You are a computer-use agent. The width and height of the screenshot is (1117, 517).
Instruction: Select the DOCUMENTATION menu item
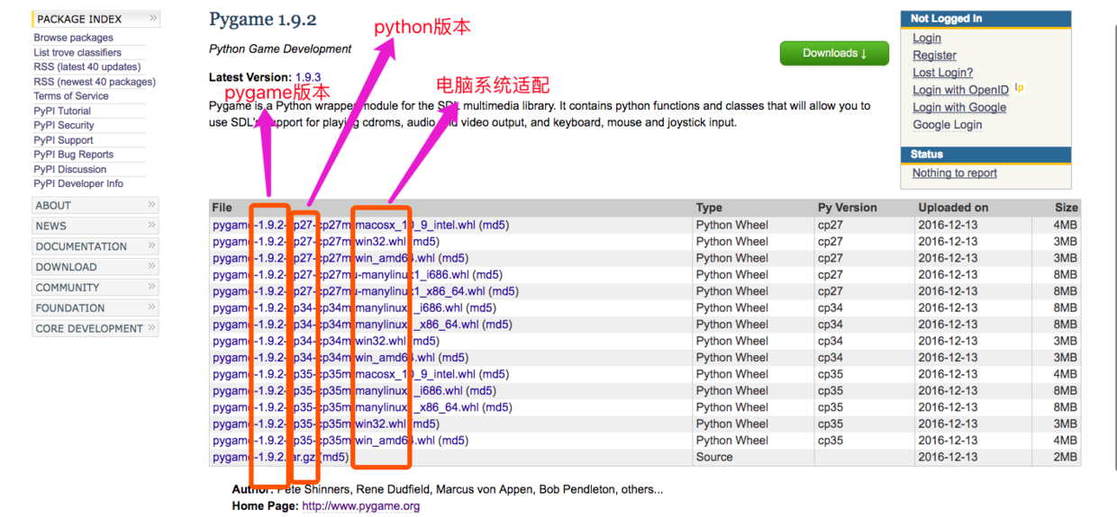click(81, 246)
